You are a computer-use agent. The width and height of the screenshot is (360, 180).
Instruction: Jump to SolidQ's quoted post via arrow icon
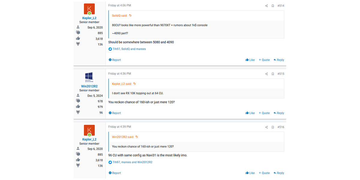coord(130,16)
